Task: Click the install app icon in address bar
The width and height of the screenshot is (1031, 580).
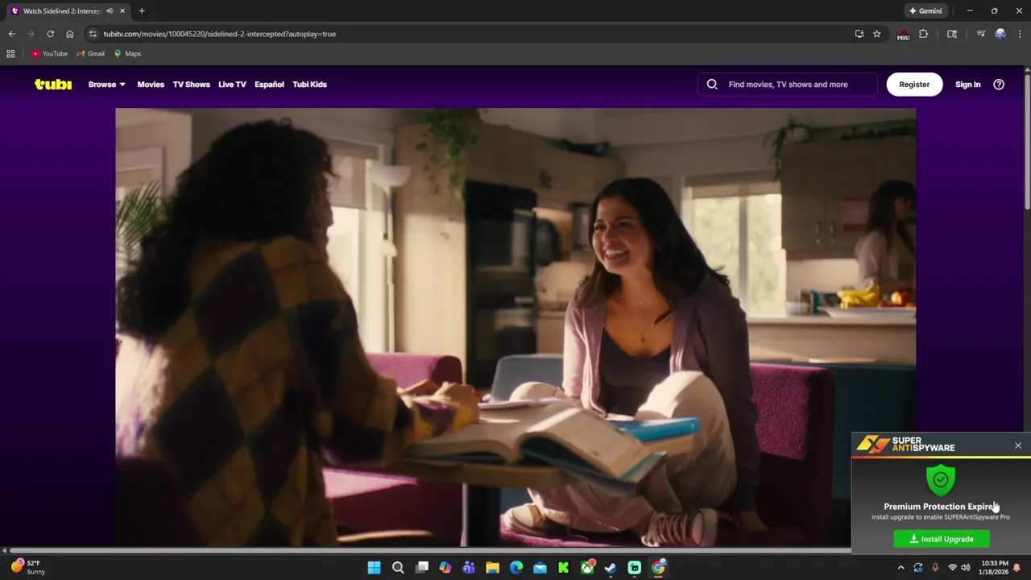Action: [x=859, y=34]
